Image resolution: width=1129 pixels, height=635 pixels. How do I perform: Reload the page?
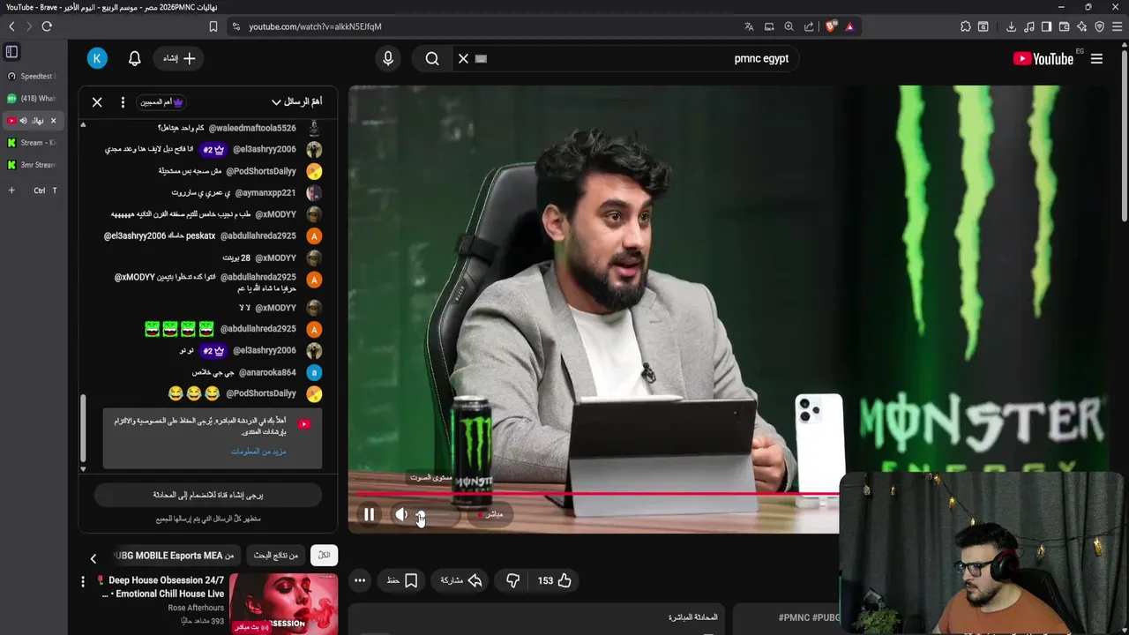point(47,26)
